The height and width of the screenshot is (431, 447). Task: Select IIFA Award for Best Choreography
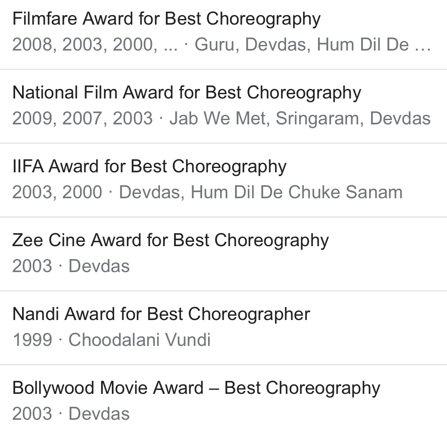click(149, 167)
